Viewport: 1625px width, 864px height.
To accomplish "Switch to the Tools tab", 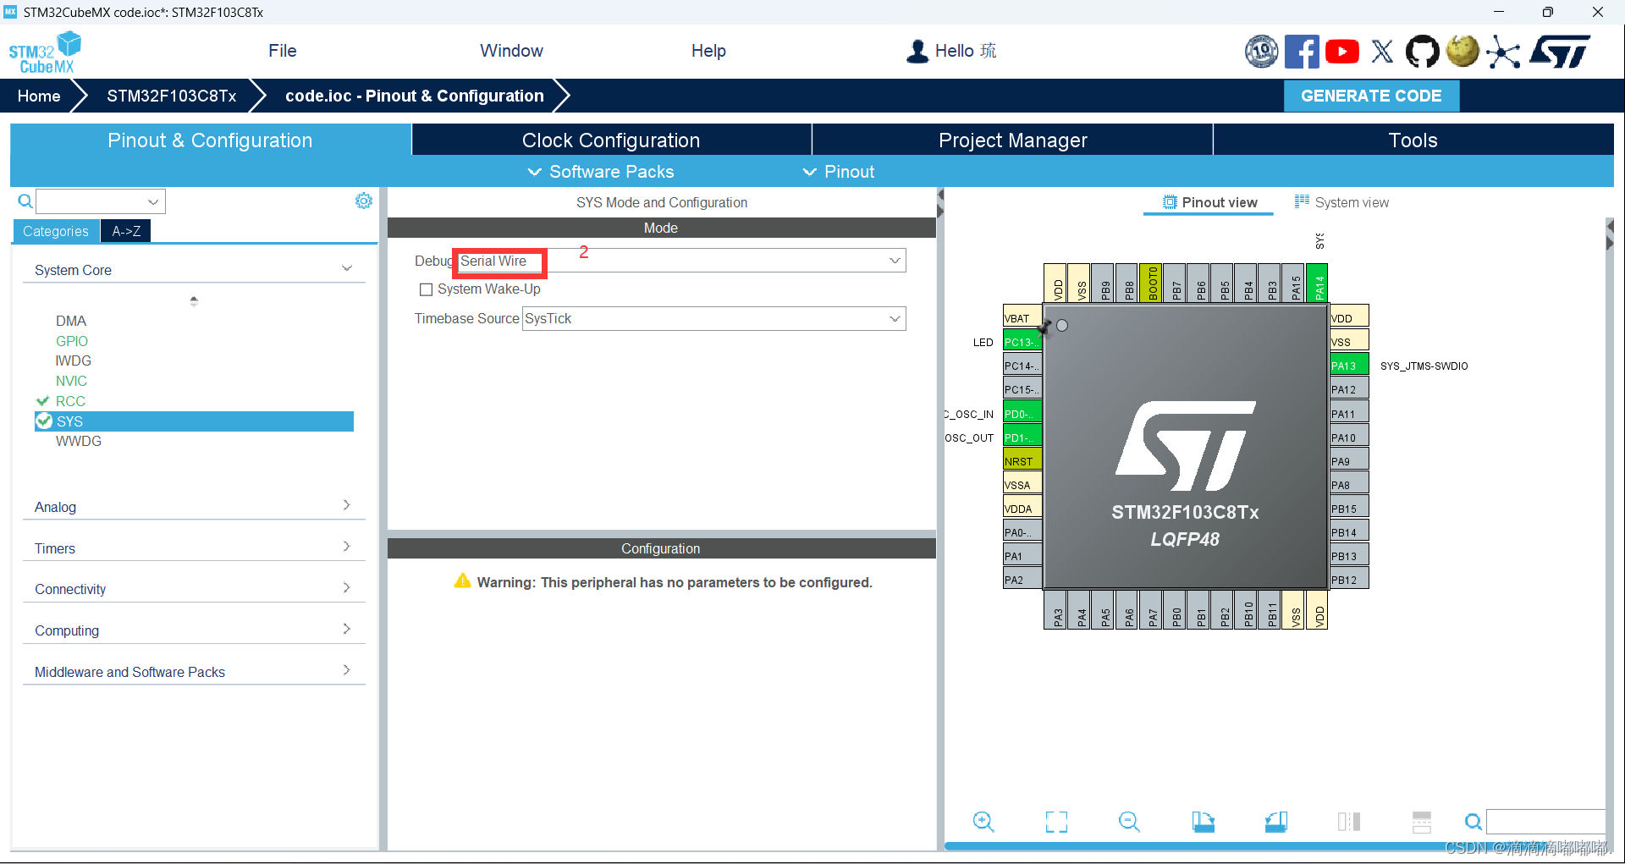I will click(1413, 140).
